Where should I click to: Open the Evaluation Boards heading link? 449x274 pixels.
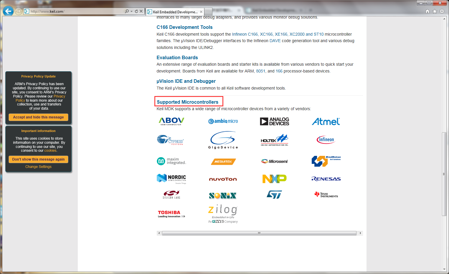tap(177, 57)
